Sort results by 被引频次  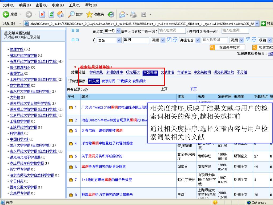(x=139, y=81)
